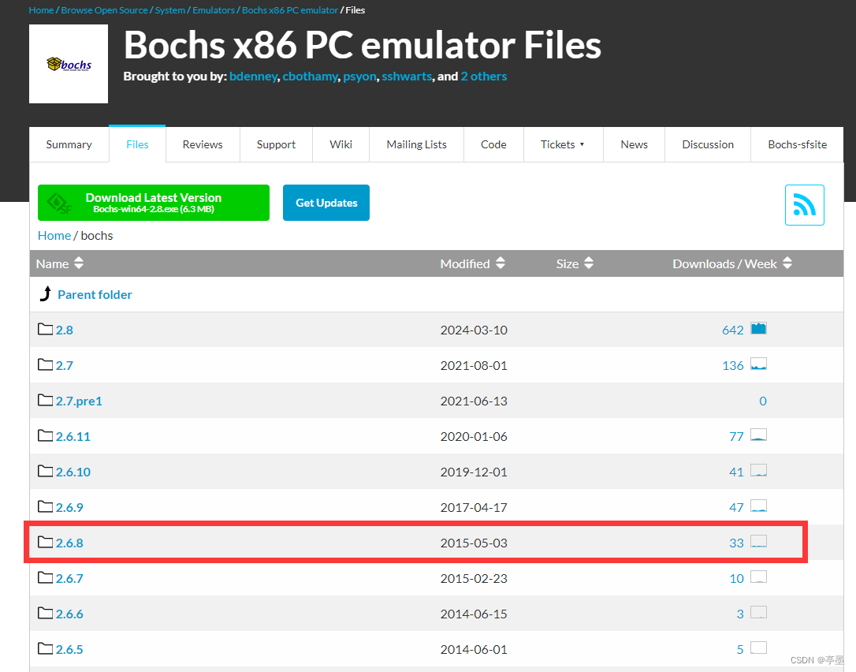The width and height of the screenshot is (856, 672).
Task: Open download stats chart for 2.6.6
Action: point(758,612)
